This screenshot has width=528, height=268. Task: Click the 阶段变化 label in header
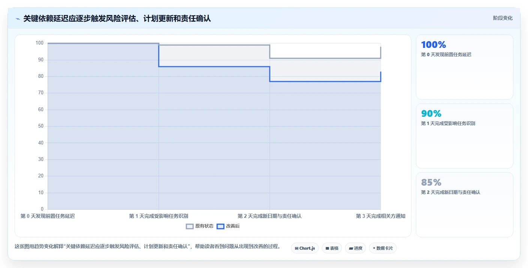click(x=502, y=18)
